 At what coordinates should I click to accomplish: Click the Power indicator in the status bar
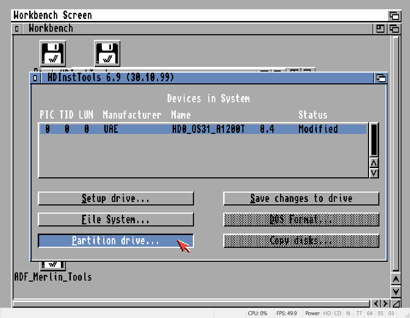(312, 313)
